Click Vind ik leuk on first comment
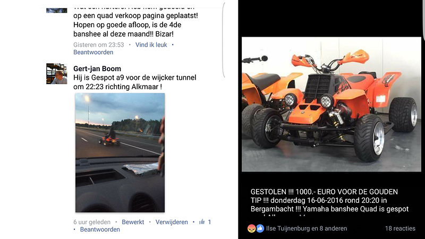The width and height of the screenshot is (425, 239). tap(151, 45)
